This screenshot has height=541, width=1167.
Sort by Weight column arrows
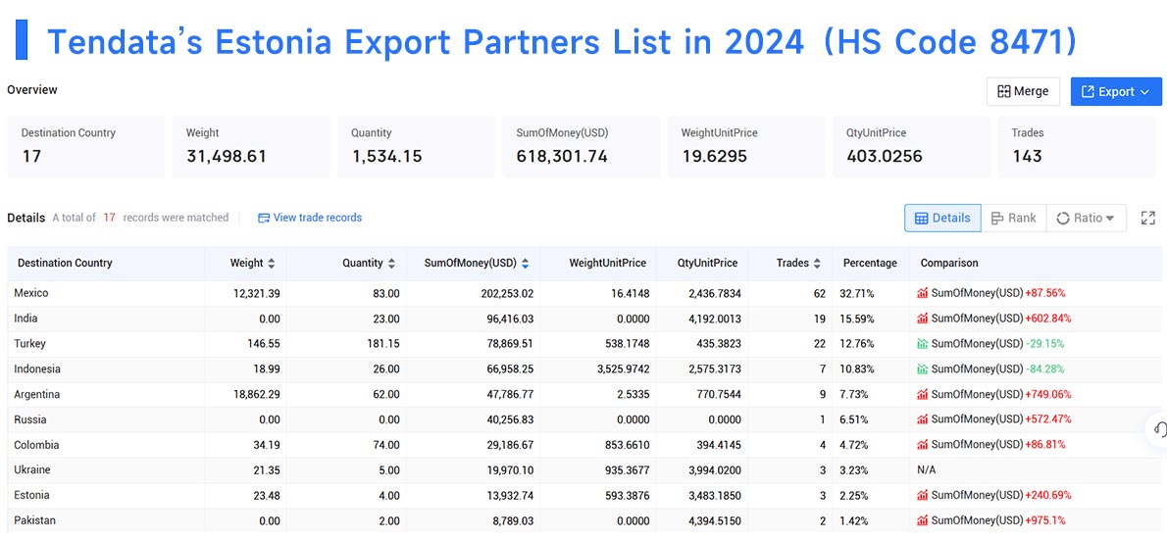[271, 264]
